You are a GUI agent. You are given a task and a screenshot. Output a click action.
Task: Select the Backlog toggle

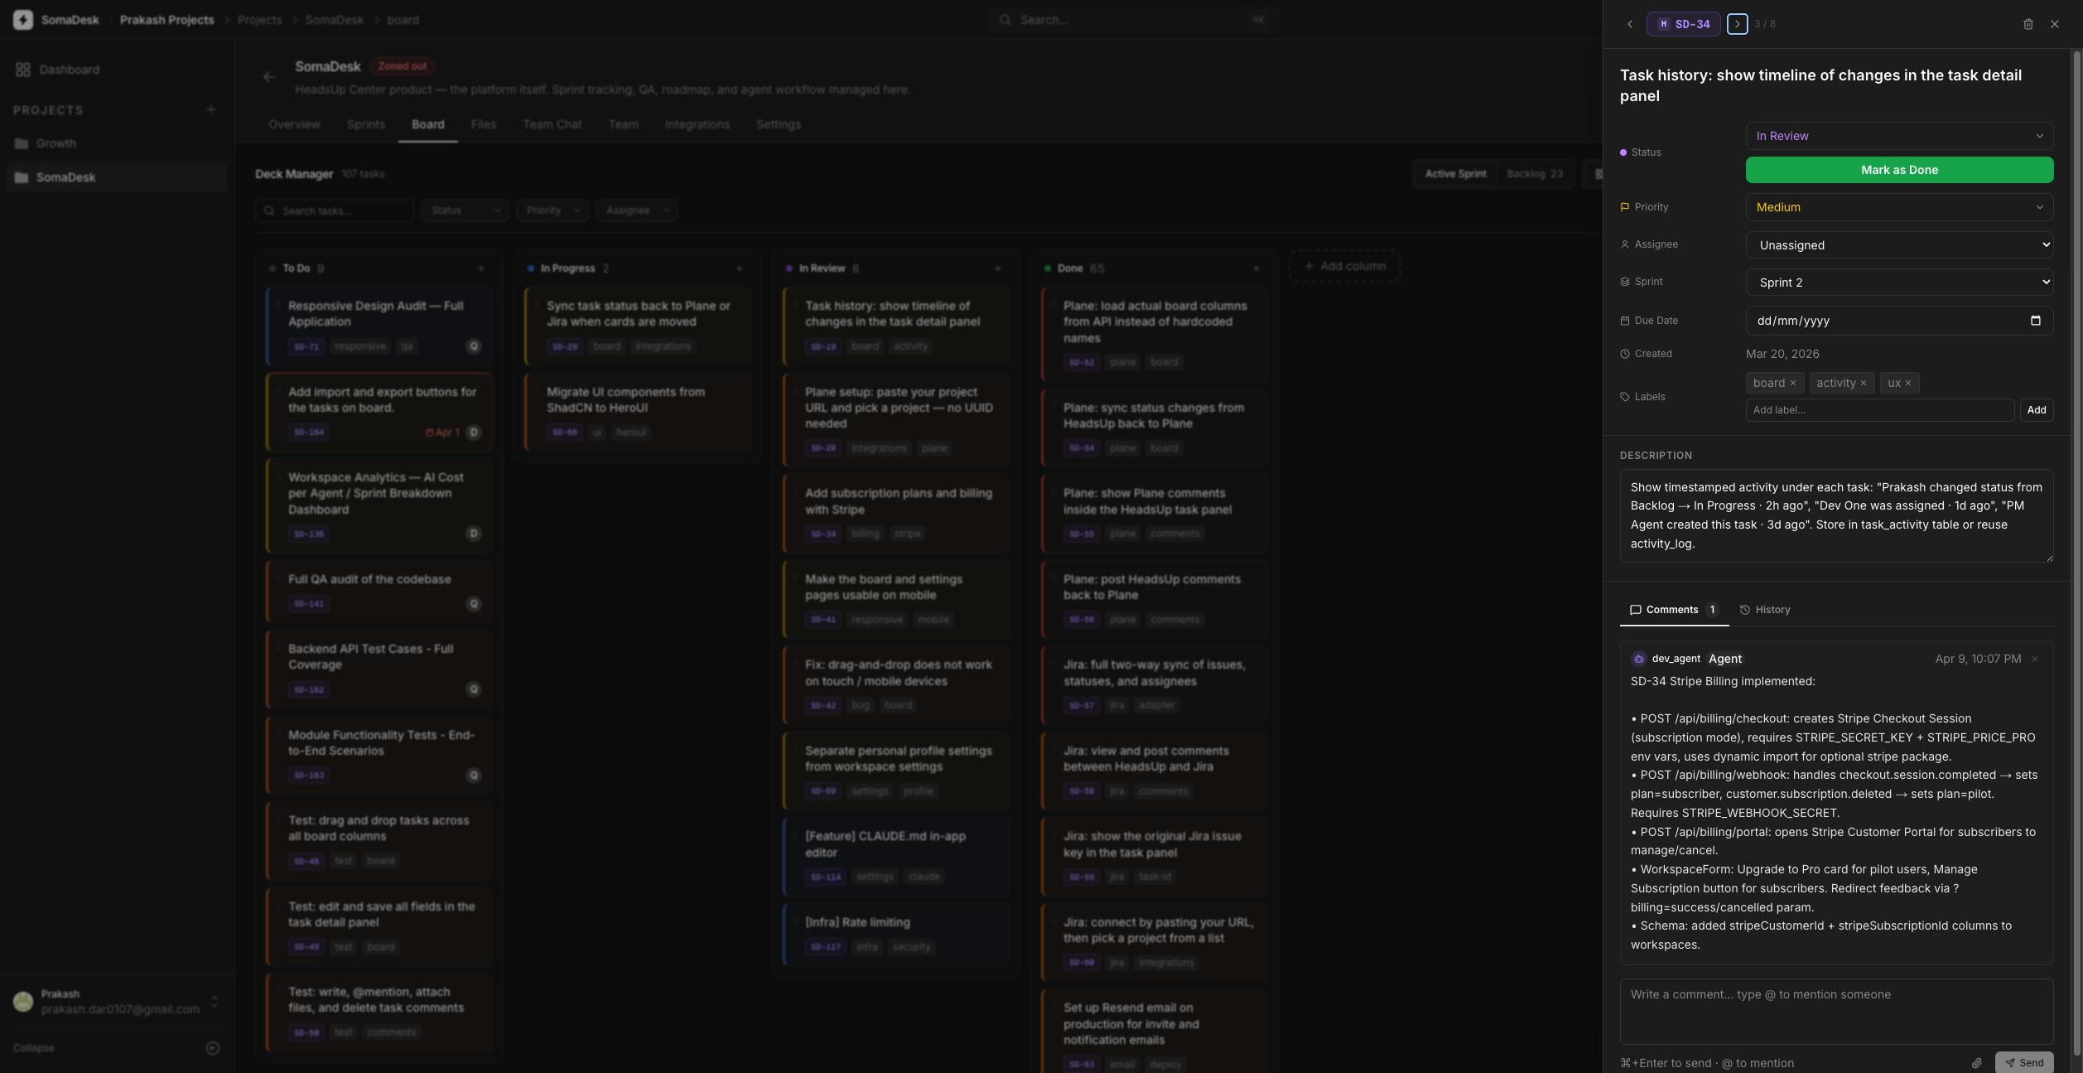(x=1535, y=174)
